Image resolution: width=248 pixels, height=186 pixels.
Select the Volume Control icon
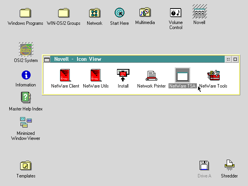pos(176,12)
